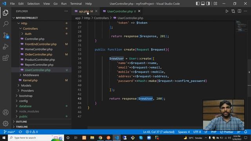Open the Explorer view in activity bar
The image size is (251, 141).
coord(5,13)
